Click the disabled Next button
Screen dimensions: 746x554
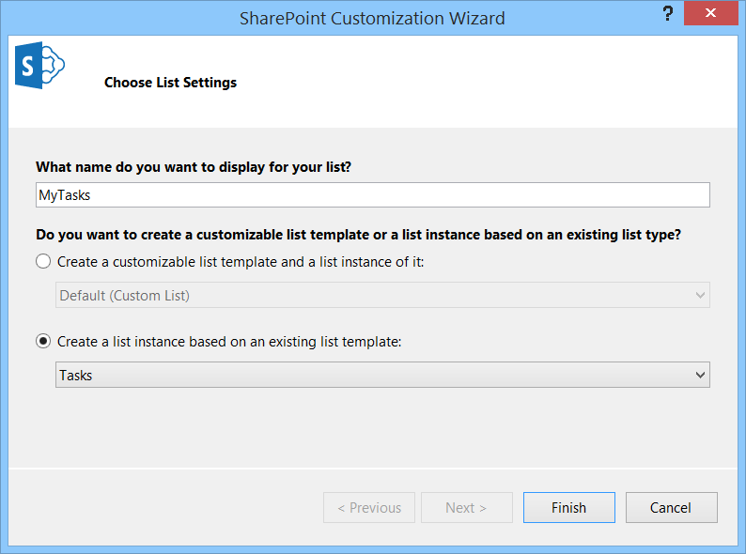(467, 508)
